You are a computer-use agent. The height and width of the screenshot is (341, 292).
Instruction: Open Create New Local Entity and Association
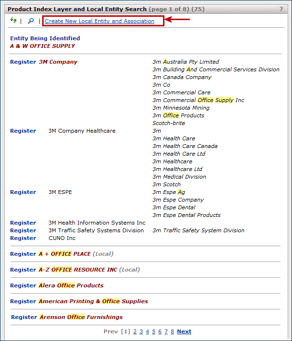click(x=99, y=21)
